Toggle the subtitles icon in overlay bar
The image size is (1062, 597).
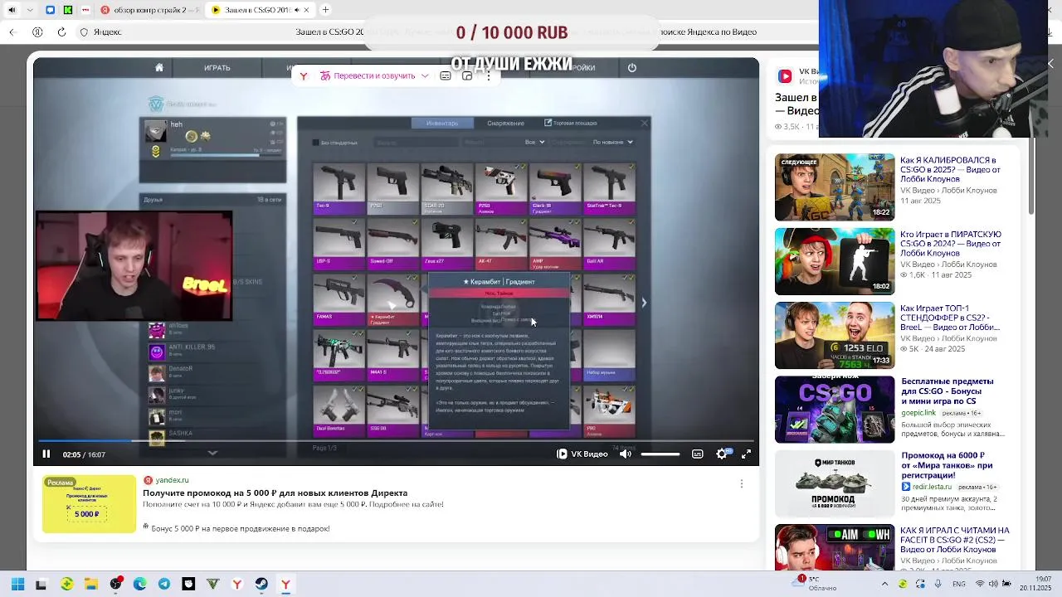(x=446, y=75)
